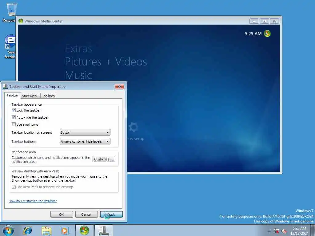Click the green Media Center logo button
This screenshot has height=236, width=315.
click(267, 33)
